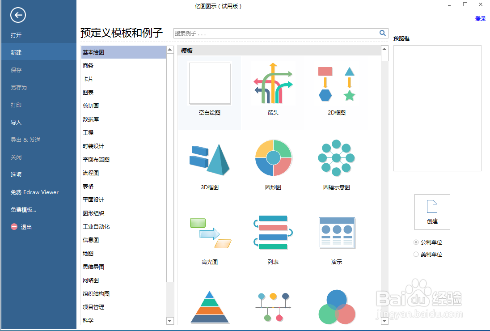Viewport: 490px width, 331px height.
Task: Click the 退出 exit icon in the sidebar
Action: 14,227
